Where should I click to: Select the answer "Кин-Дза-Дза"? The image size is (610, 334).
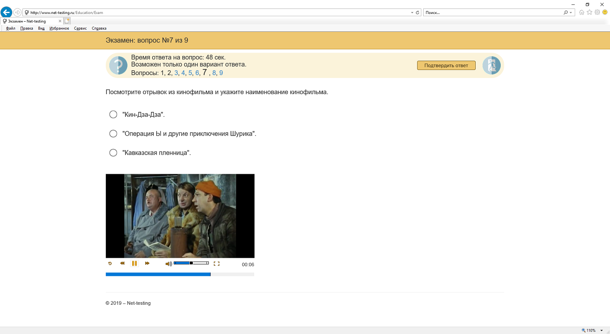(113, 114)
